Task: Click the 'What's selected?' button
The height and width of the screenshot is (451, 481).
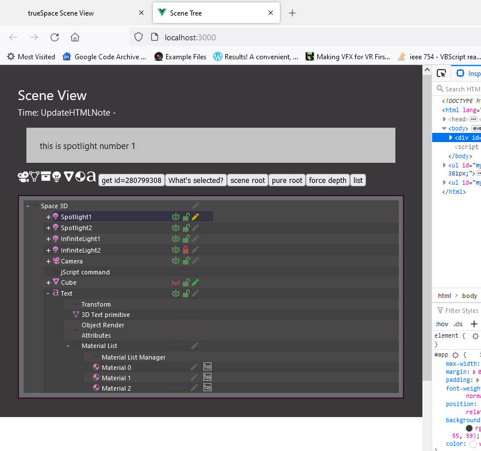Action: [196, 181]
